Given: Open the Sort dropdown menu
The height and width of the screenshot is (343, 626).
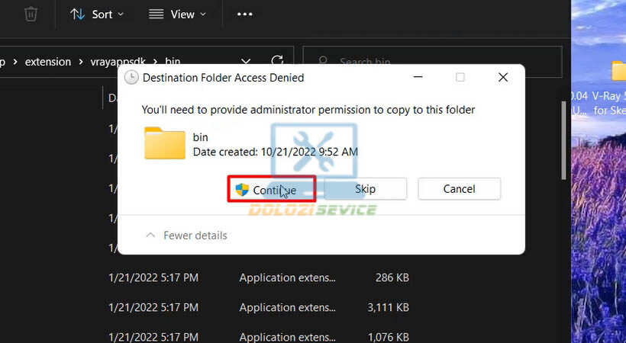Looking at the screenshot, I should coord(96,14).
